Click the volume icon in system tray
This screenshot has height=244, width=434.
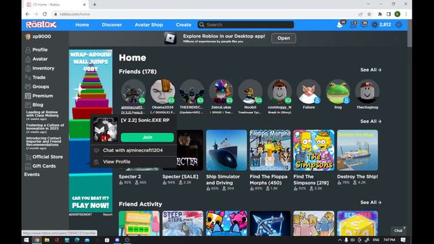(x=353, y=240)
